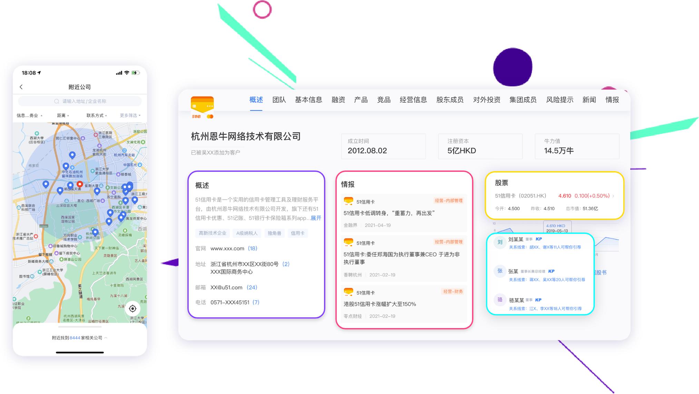Open the 情报 tab in top navigation
699x394 pixels.
pos(612,100)
